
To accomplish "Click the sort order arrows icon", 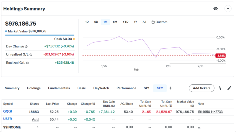I will coord(220,88).
